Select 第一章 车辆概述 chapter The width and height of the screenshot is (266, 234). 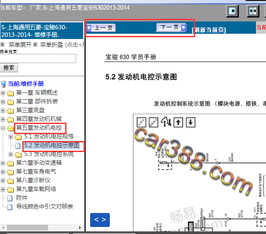(x=37, y=93)
